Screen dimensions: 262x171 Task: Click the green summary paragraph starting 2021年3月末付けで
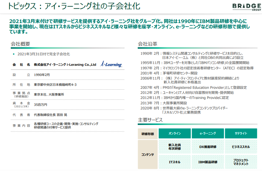coord(129,26)
